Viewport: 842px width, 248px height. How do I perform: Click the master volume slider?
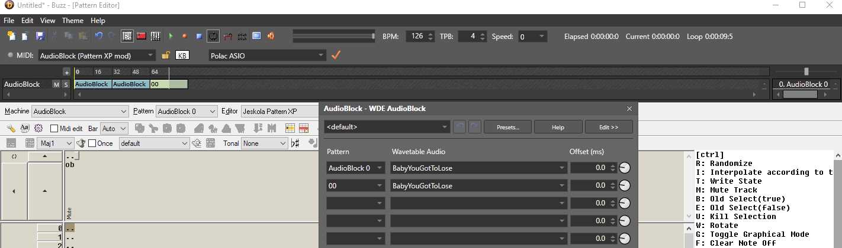pyautogui.click(x=334, y=36)
